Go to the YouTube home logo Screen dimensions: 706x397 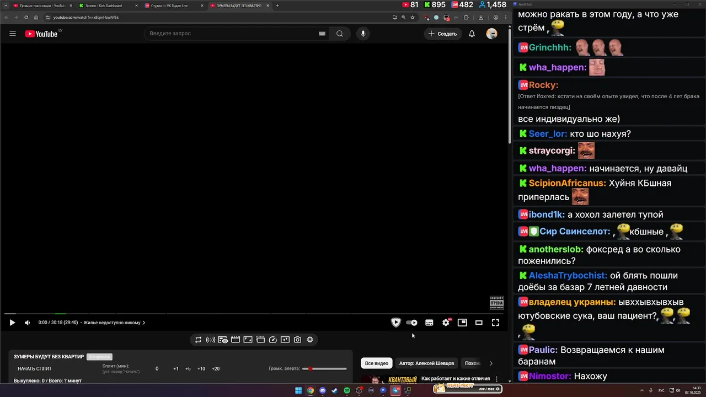[x=41, y=34]
